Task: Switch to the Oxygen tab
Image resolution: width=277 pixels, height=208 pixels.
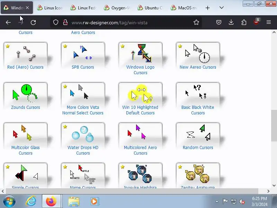Action: click(x=117, y=8)
